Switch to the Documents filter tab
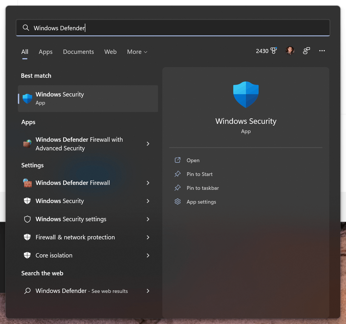 [x=78, y=52]
